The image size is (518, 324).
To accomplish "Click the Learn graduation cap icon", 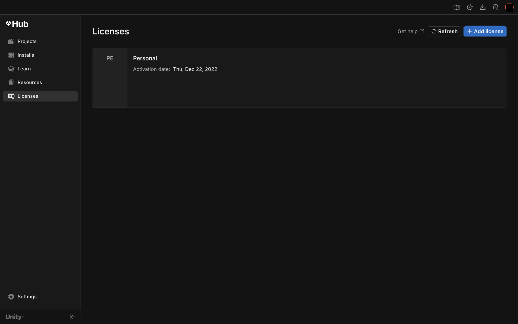I will 11,69.
